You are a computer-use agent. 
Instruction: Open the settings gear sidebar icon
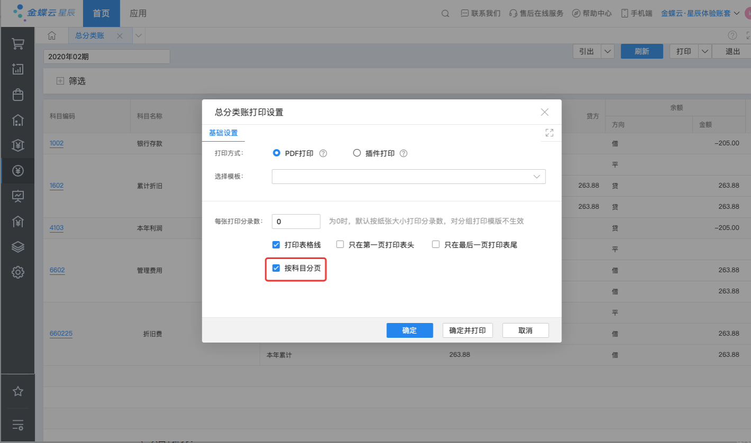[x=17, y=272]
